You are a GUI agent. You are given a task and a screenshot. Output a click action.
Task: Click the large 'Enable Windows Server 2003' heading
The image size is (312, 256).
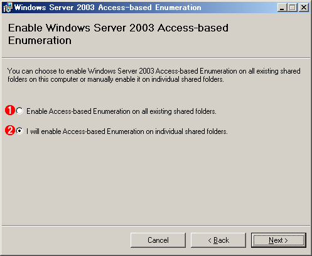pyautogui.click(x=118, y=34)
